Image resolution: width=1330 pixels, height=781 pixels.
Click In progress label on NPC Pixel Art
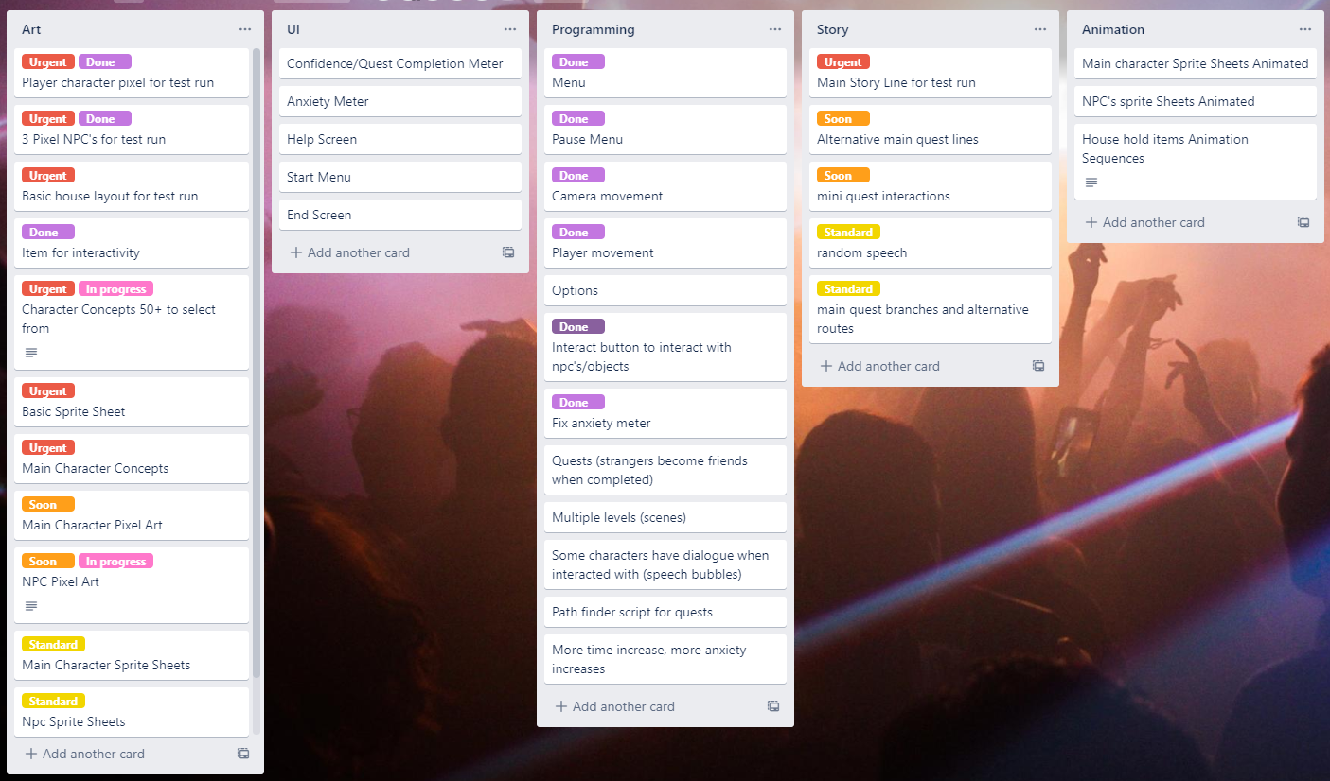pyautogui.click(x=115, y=562)
